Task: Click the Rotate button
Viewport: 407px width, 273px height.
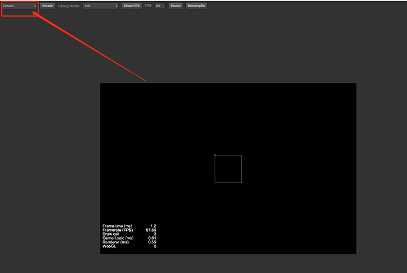Action: (x=47, y=6)
